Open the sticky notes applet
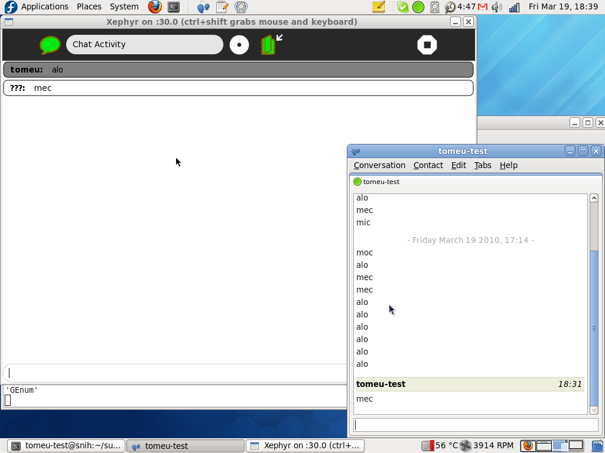Image resolution: width=605 pixels, height=453 pixels. pyautogui.click(x=379, y=6)
